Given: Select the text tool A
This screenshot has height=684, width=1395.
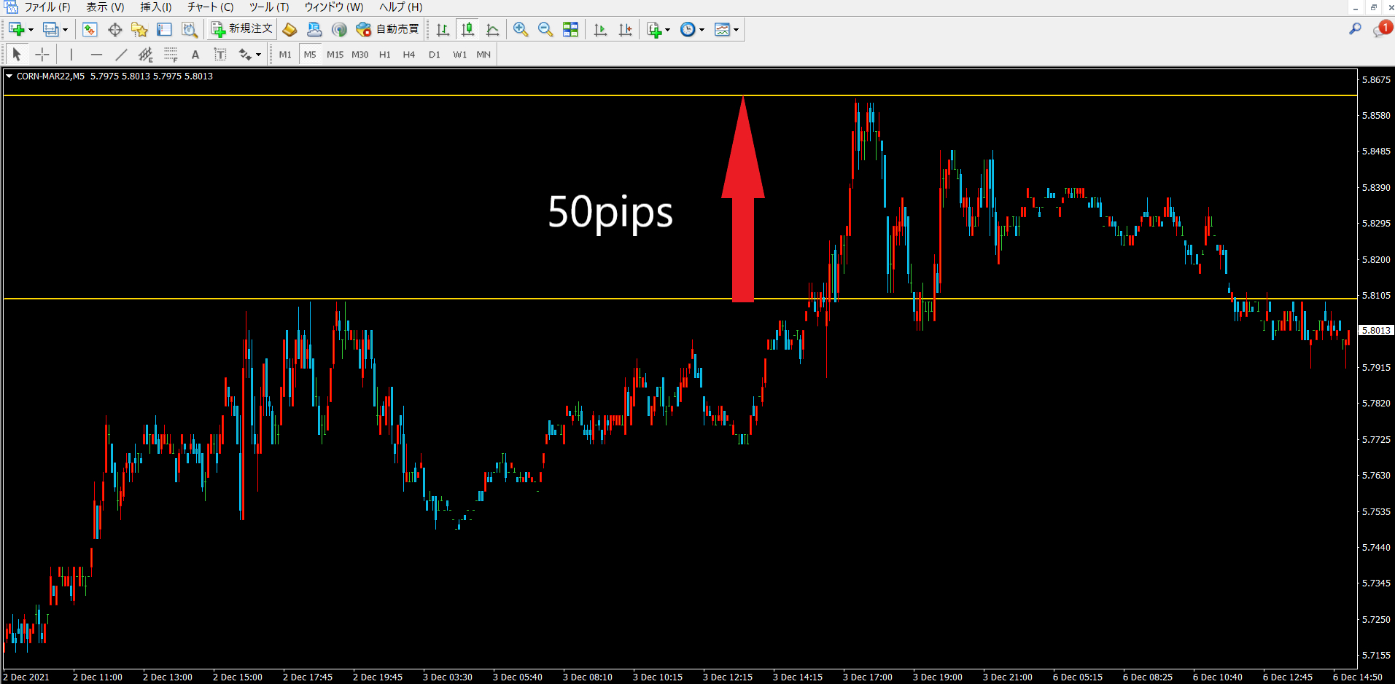Looking at the screenshot, I should pos(195,54).
